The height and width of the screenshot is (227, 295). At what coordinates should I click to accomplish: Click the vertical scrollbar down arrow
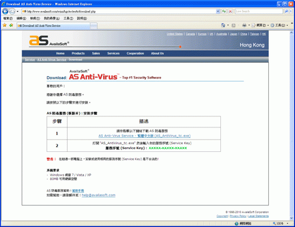[291, 218]
